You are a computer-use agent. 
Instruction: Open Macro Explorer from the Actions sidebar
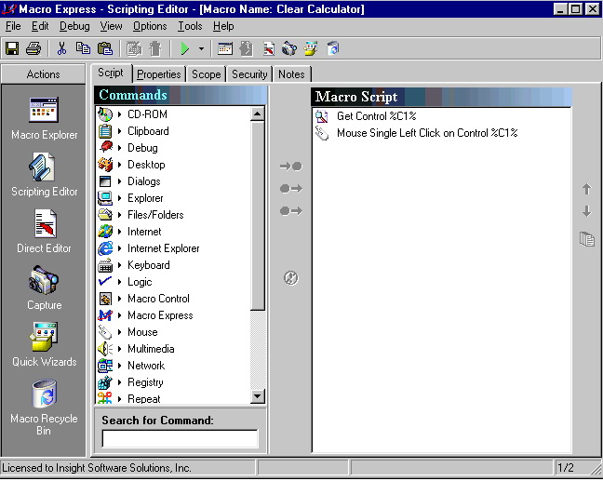[44, 118]
